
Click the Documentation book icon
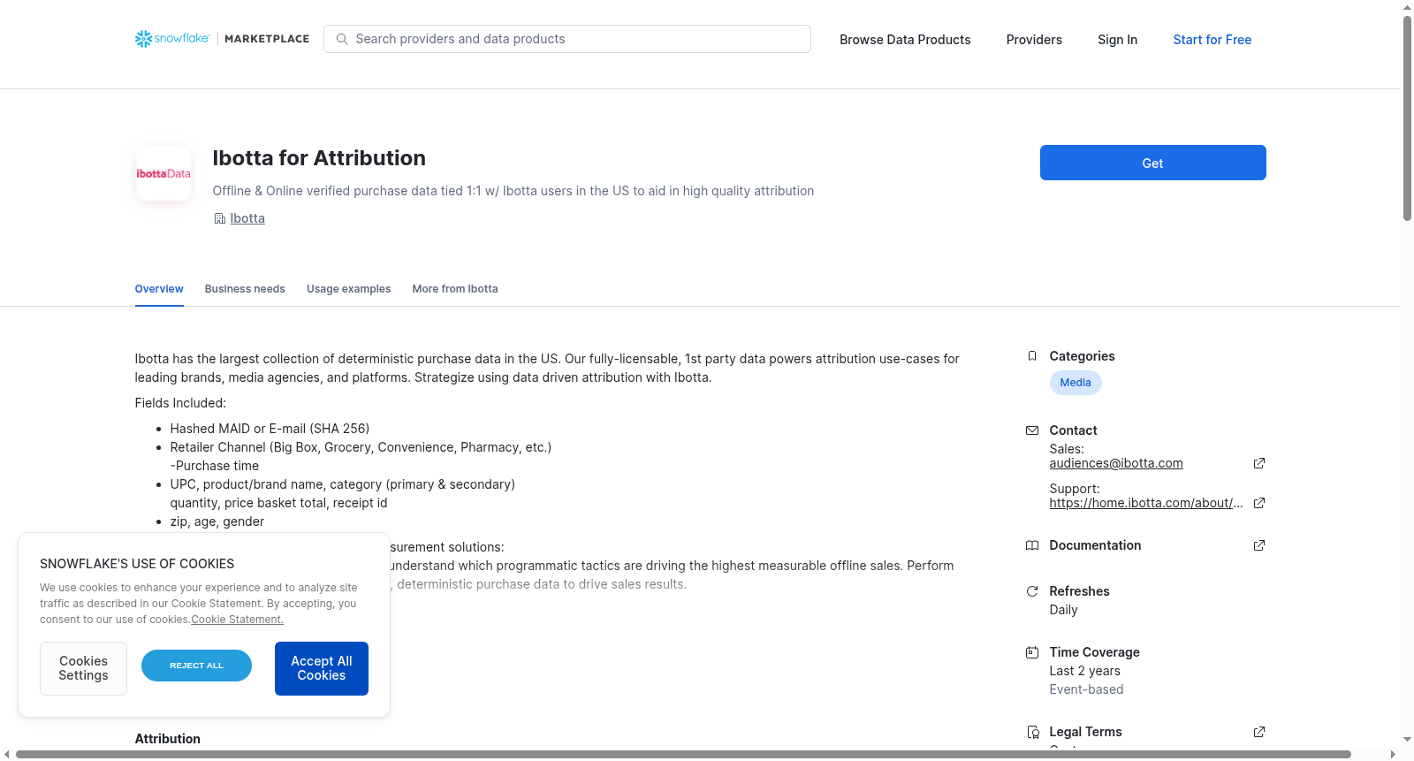(1032, 545)
